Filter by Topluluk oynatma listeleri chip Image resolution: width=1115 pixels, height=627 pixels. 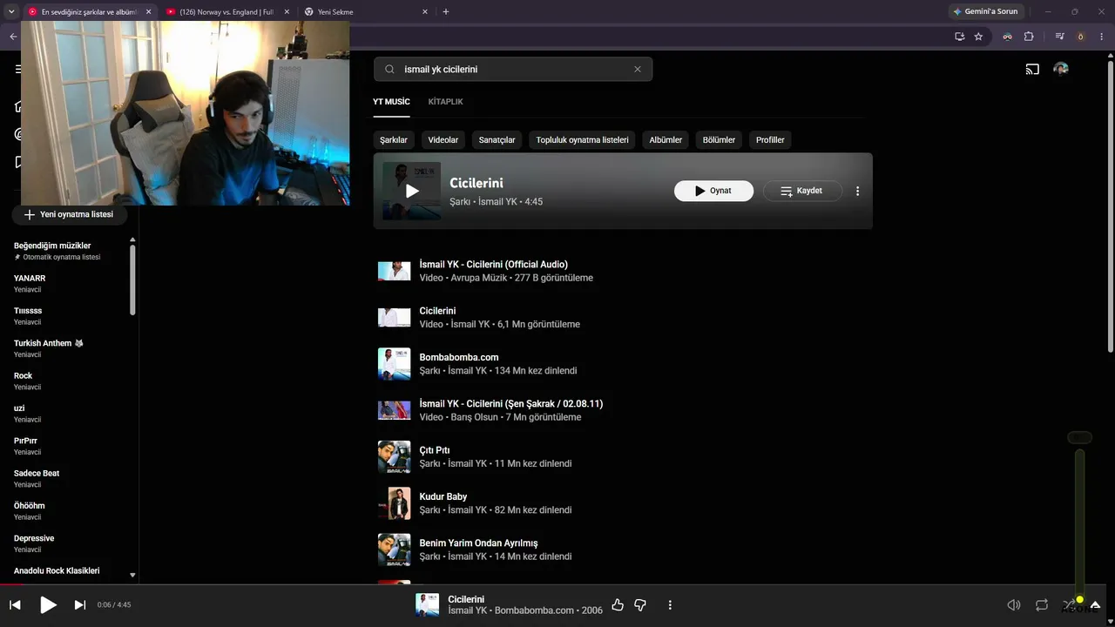pyautogui.click(x=582, y=139)
